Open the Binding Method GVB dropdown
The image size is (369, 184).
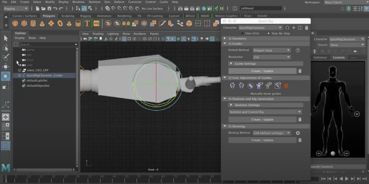[272, 133]
